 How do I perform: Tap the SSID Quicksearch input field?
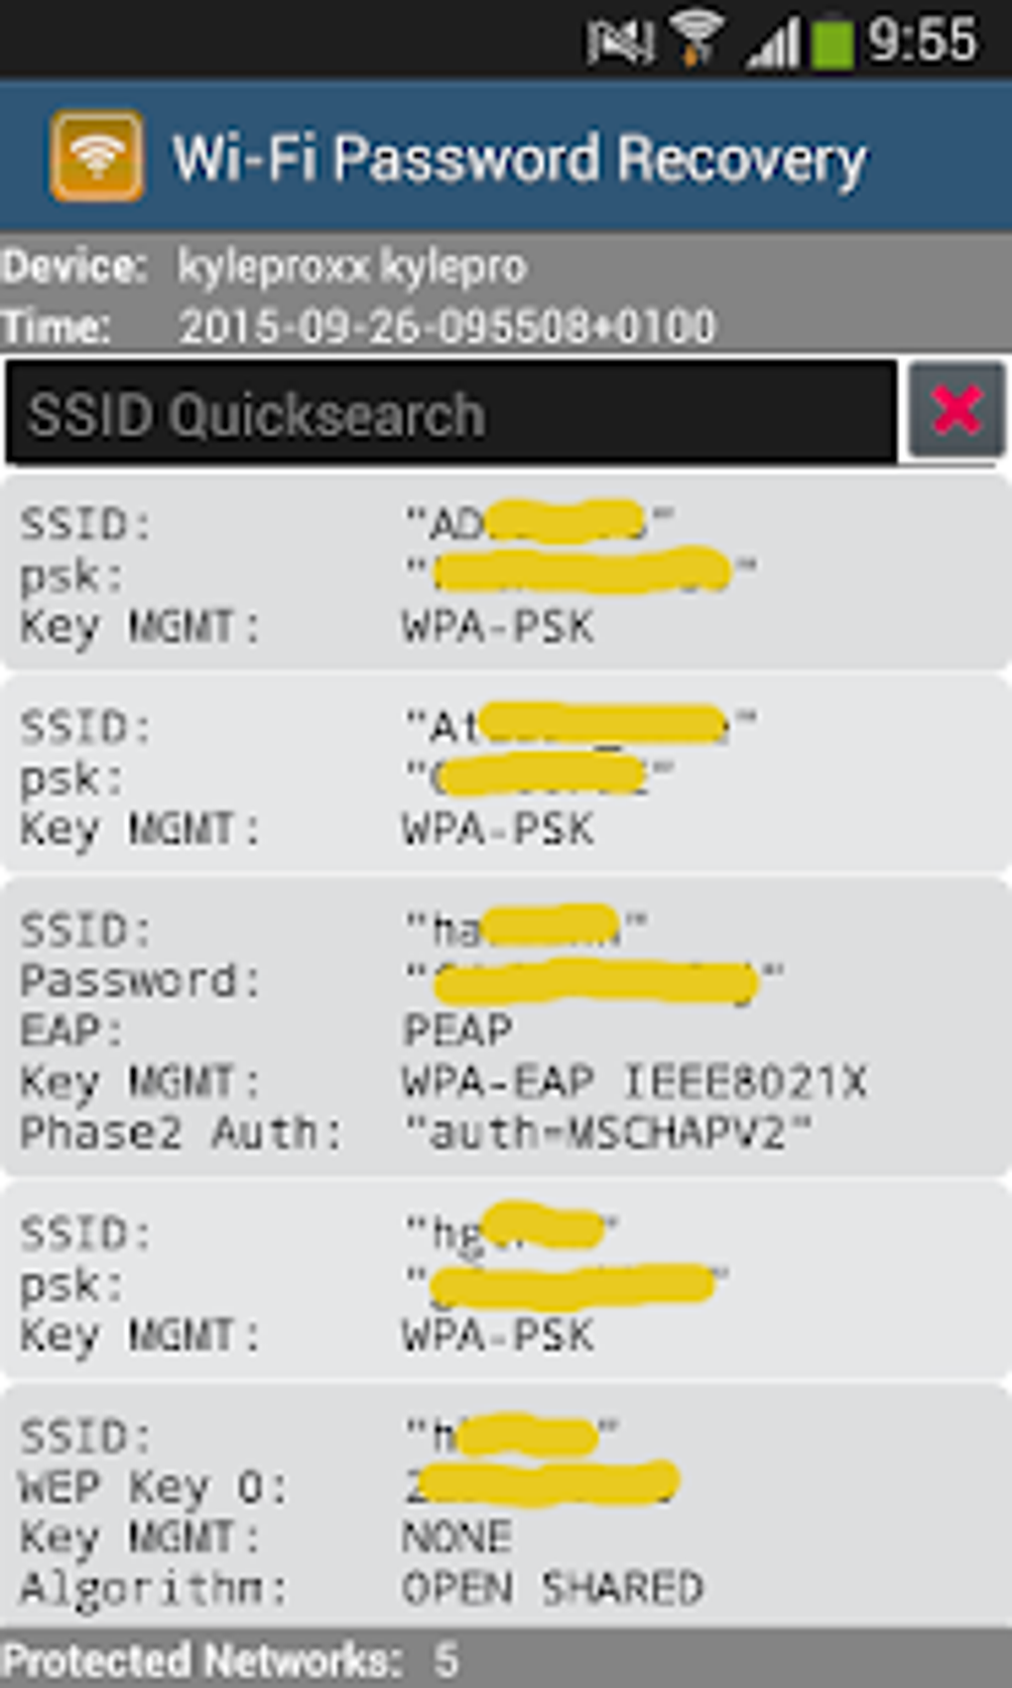point(451,413)
